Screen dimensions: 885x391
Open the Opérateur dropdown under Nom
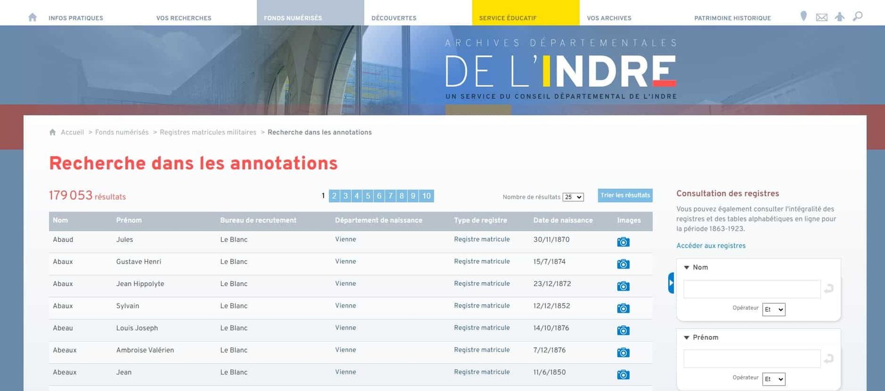774,310
